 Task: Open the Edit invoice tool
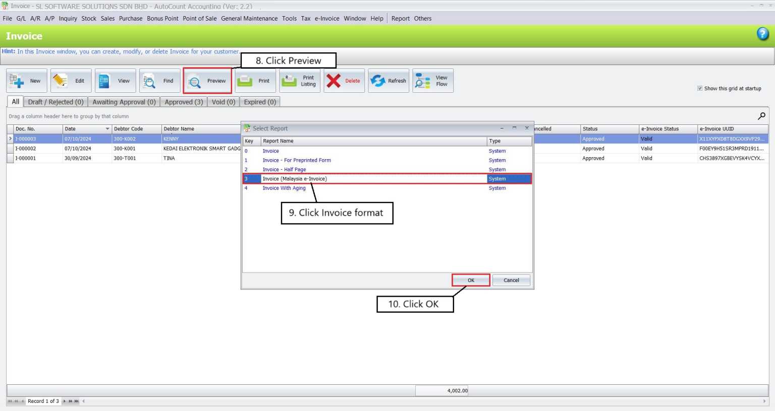71,81
